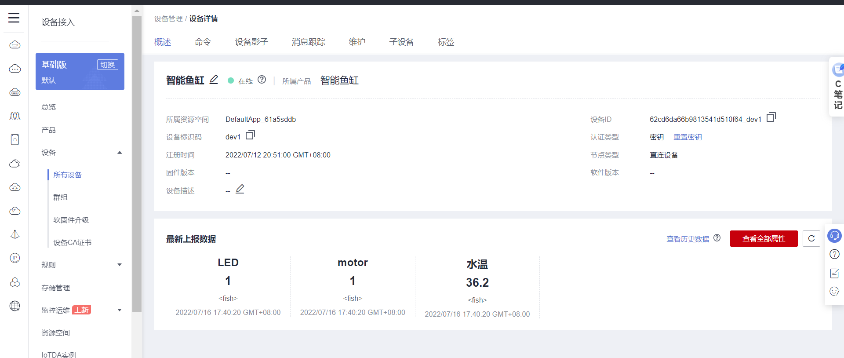Open the 智能鱼缸 product link

(339, 80)
